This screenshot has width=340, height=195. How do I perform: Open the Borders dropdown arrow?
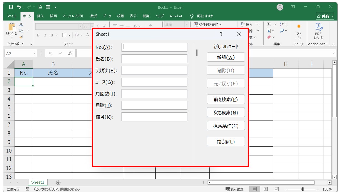pyautogui.click(x=69, y=35)
